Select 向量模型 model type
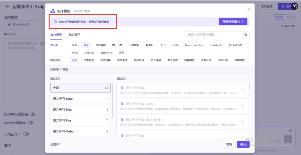The height and width of the screenshot is (155, 301). coord(189,60)
